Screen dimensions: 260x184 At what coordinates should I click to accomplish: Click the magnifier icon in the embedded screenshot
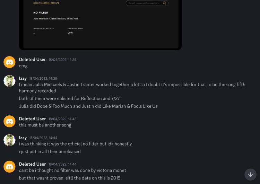click(x=164, y=3)
